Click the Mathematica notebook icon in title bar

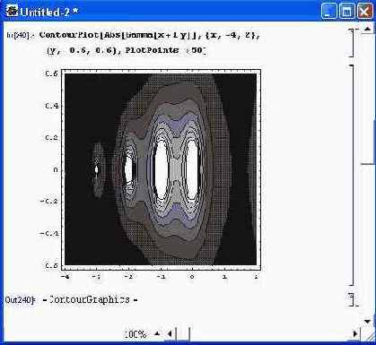[13, 12]
